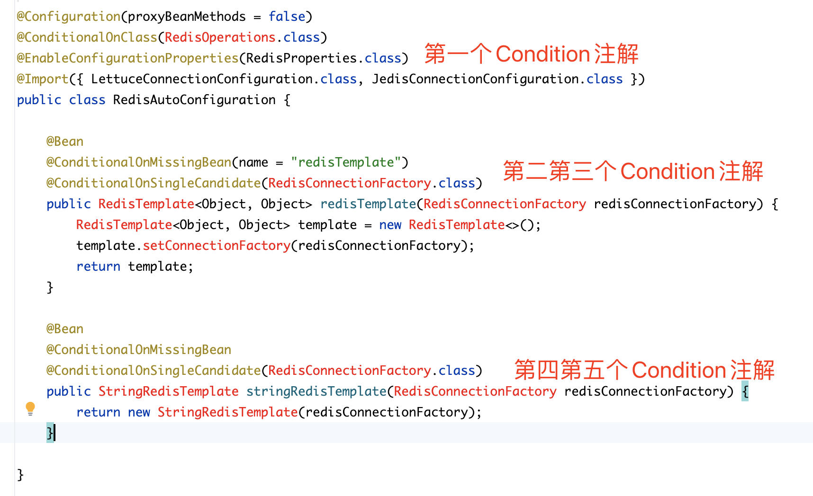Click the second @ConditionalOnMissingBean annotation

point(138,349)
